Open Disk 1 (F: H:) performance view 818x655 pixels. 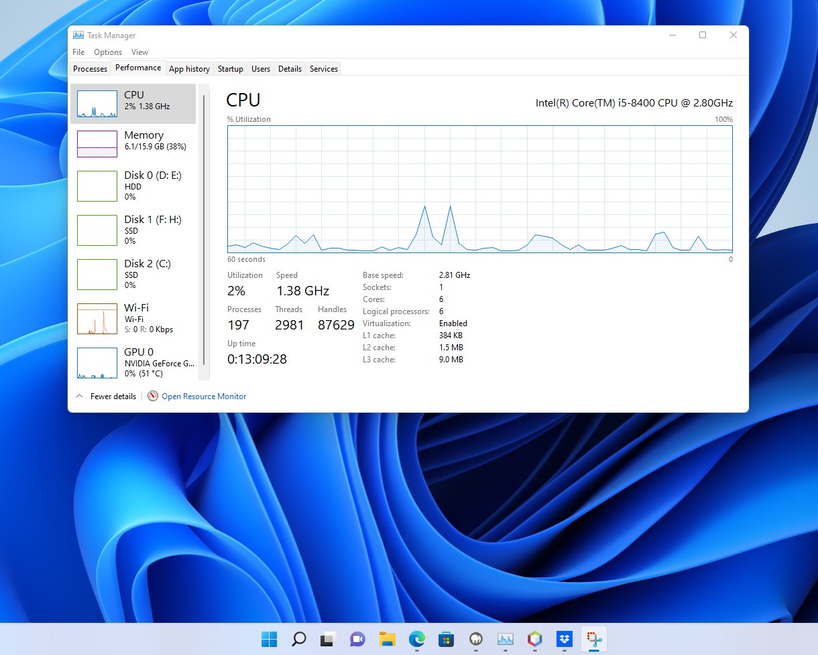click(x=133, y=230)
